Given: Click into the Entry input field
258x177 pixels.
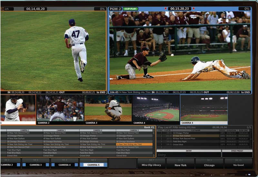Looking at the screenshot, I should 188,155.
